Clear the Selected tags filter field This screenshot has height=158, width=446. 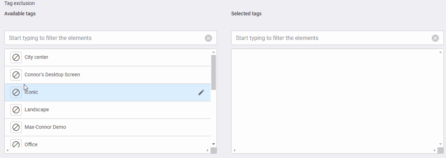435,38
